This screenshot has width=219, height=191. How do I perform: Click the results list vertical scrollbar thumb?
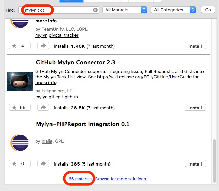coord(214,161)
